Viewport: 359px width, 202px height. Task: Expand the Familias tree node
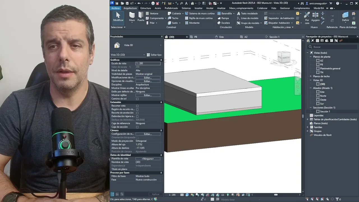coord(308,127)
